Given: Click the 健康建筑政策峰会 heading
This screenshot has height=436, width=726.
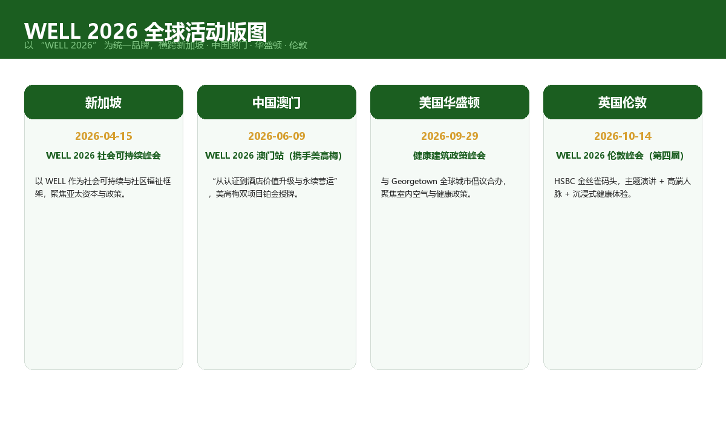Looking at the screenshot, I should pyautogui.click(x=450, y=156).
